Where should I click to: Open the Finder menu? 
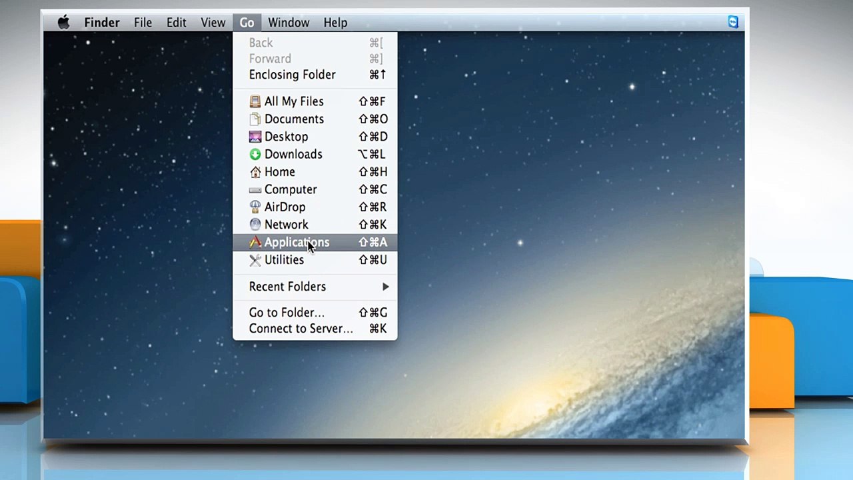(102, 23)
